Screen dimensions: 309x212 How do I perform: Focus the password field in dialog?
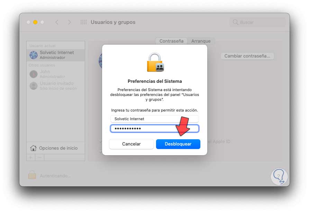pos(154,129)
